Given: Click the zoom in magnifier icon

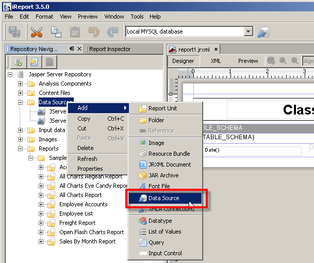Looking at the screenshot, I should [x=283, y=60].
